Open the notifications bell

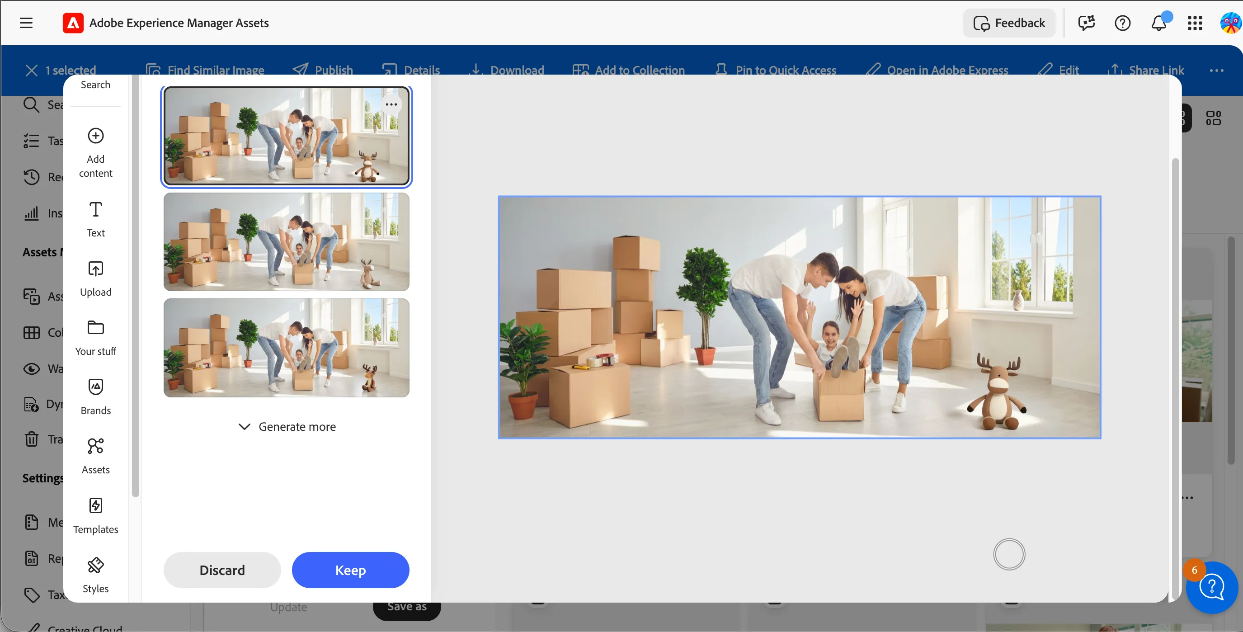1159,23
